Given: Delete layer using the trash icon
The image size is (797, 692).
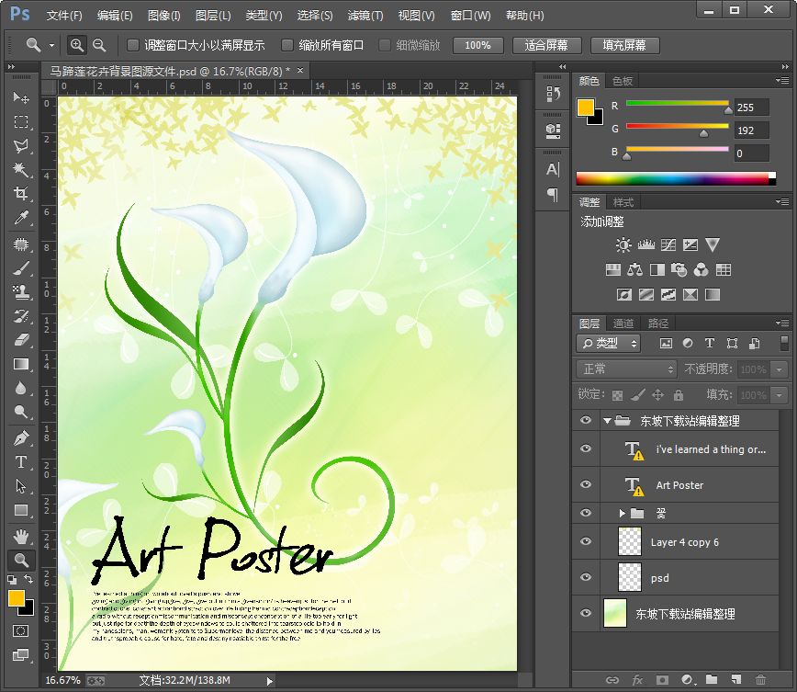Looking at the screenshot, I should 760,680.
